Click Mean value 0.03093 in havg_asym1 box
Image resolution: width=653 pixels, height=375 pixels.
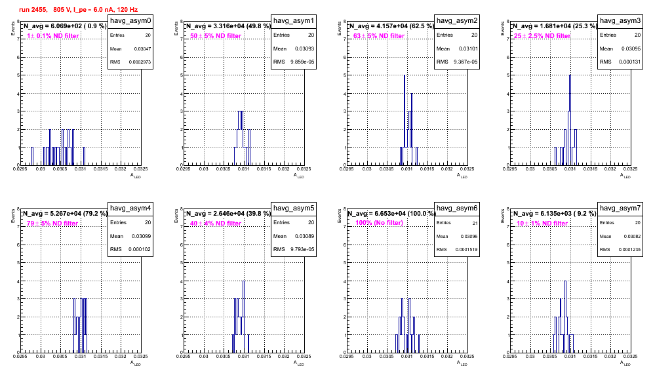click(x=305, y=49)
